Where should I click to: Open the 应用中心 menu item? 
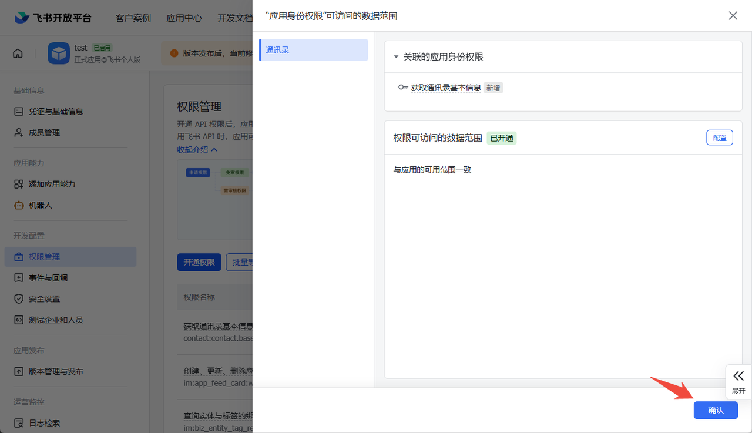pos(184,18)
